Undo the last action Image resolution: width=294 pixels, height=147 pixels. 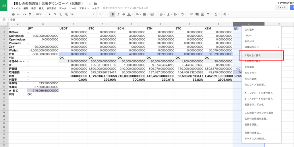click(x=19, y=14)
